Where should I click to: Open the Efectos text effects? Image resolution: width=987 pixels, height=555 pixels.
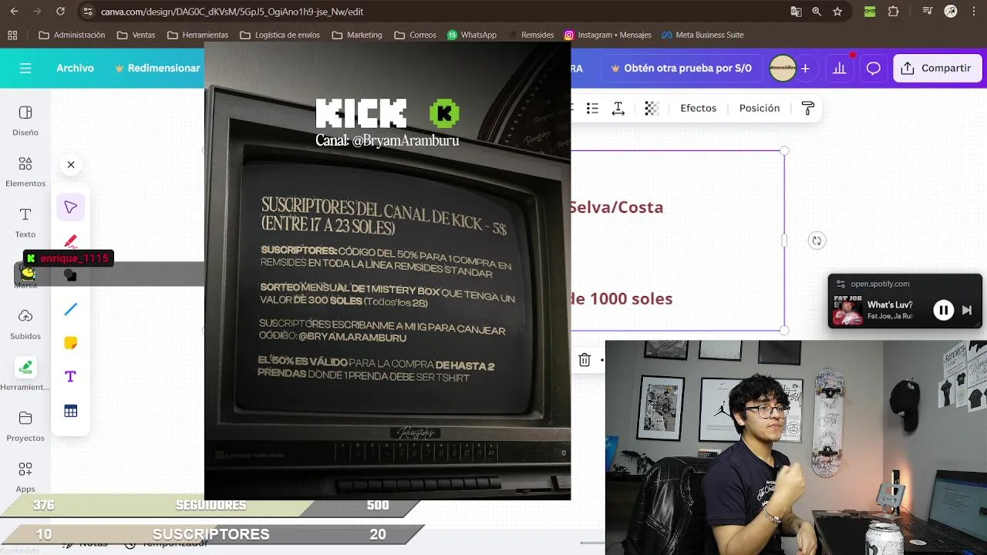pyautogui.click(x=699, y=108)
